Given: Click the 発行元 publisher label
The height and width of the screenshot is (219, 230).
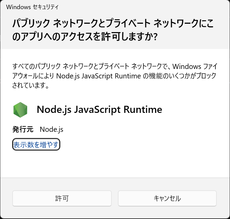Looking at the screenshot, I should [x=23, y=129].
